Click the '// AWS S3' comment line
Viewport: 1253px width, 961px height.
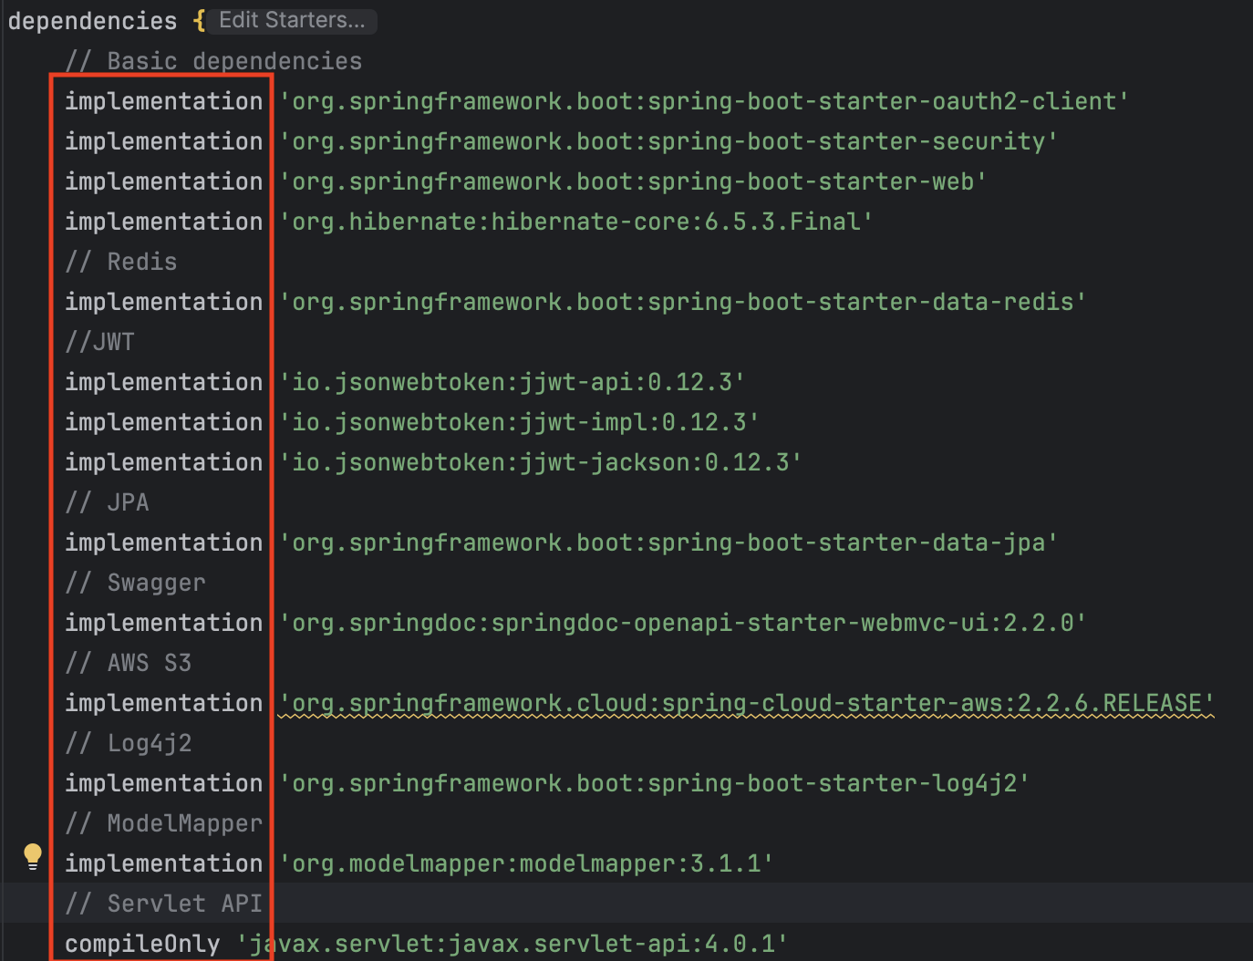[129, 663]
